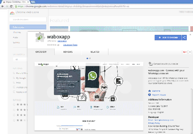
Task: Select the first screenshot carousel dot
Action: (87, 58)
